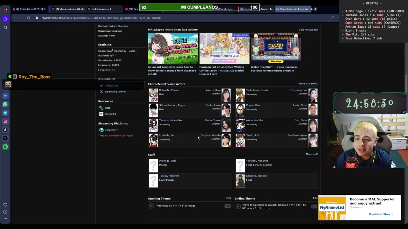The image size is (408, 229).
Task: Click the X icon beside @ponsuka_anime
Action: 101,92
